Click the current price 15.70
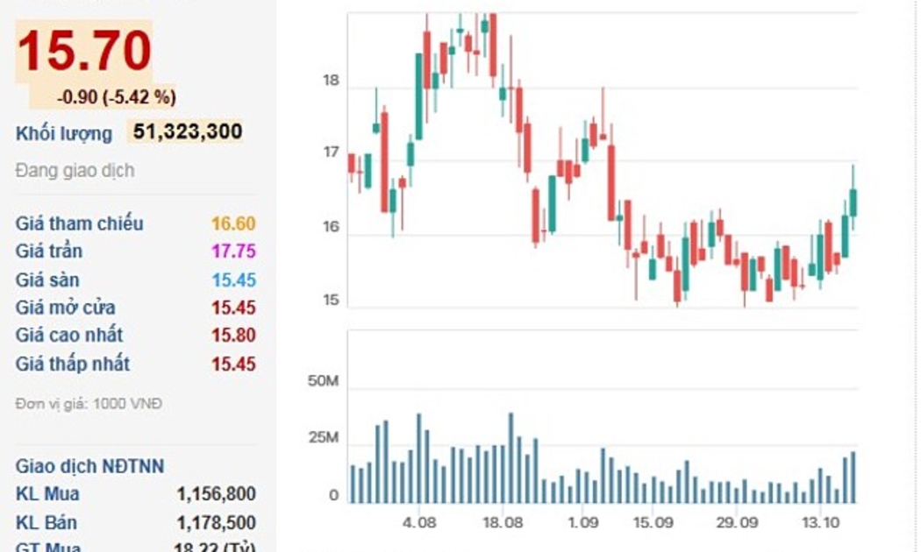Image resolution: width=921 pixels, height=552 pixels. [x=84, y=51]
